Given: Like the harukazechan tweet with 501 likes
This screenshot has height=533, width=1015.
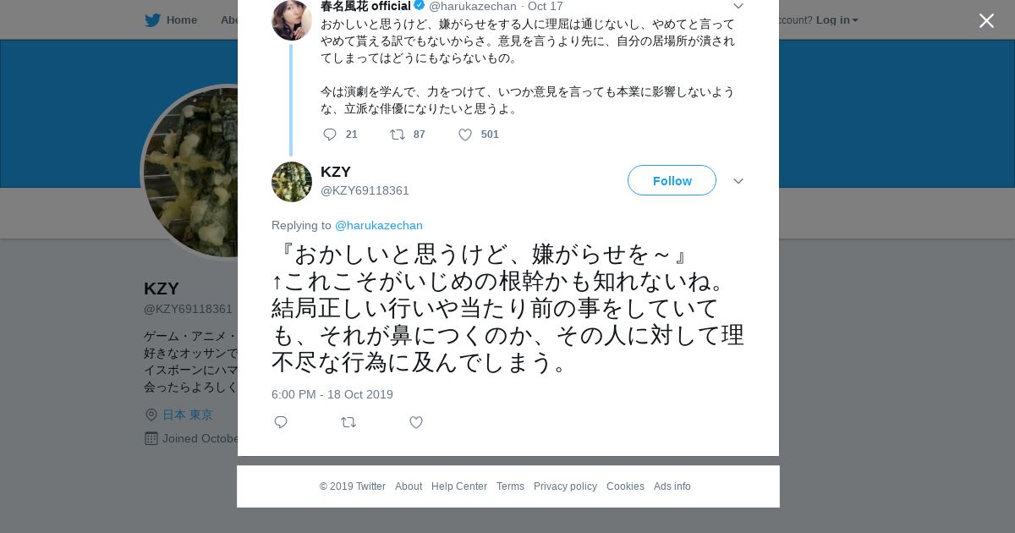Looking at the screenshot, I should pos(465,135).
